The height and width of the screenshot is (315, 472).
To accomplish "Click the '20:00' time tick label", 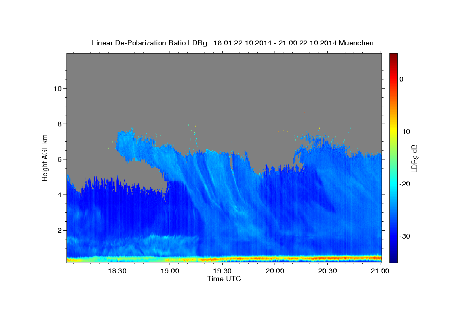I will tap(275, 271).
